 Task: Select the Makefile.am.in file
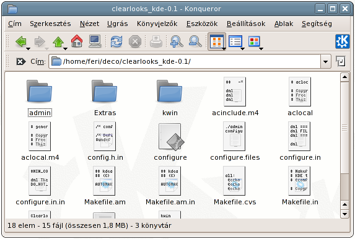pos(170,186)
